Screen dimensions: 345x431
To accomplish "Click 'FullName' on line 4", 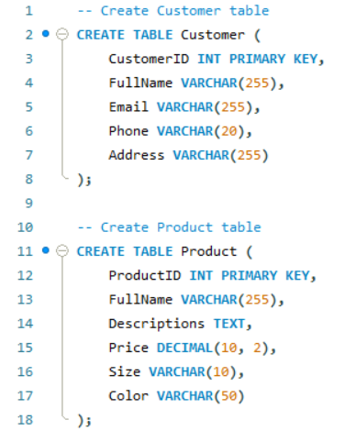I will pos(140,83).
